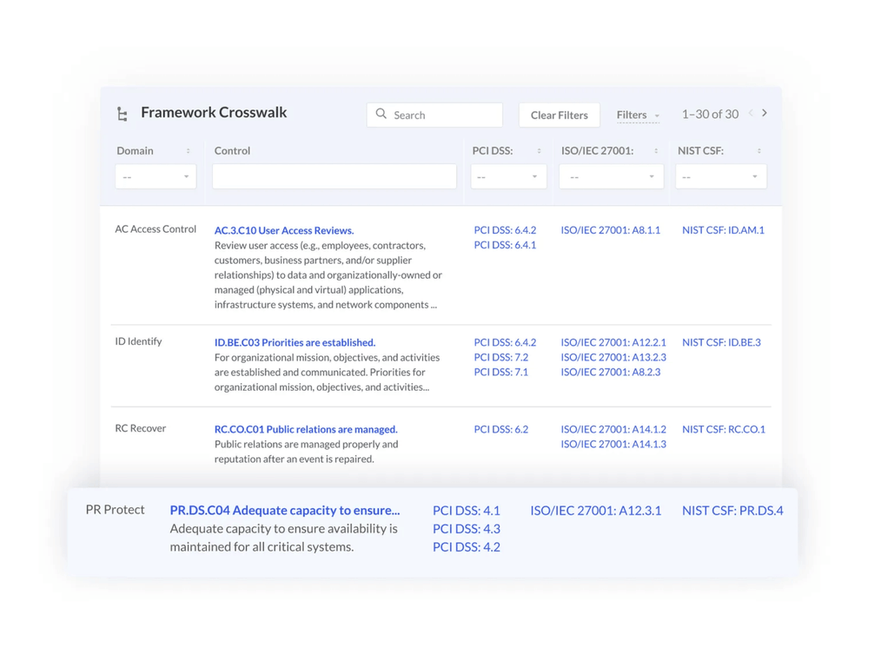Go to next page of results
This screenshot has height=661, width=881.
point(765,113)
